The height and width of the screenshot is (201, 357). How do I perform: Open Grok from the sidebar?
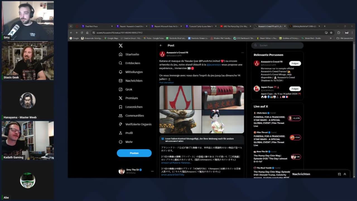click(x=126, y=89)
